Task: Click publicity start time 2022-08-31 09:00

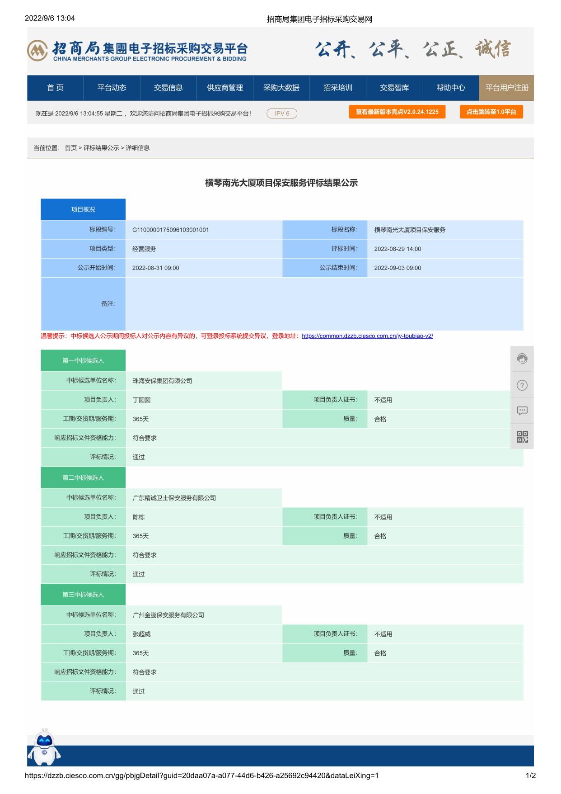Action: coord(156,268)
